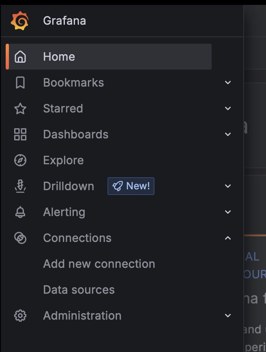The height and width of the screenshot is (352, 266).
Task: Click the Alerting bell icon
Action: coord(20,212)
